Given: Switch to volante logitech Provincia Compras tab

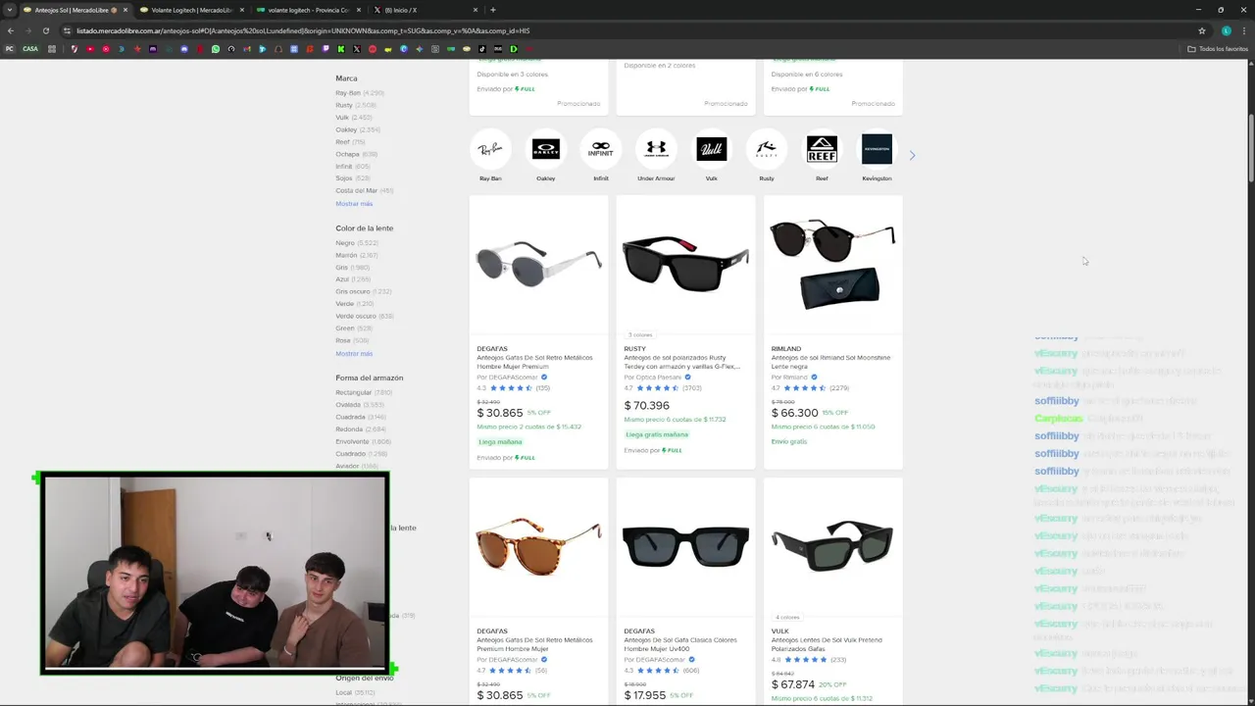Looking at the screenshot, I should click(x=308, y=10).
